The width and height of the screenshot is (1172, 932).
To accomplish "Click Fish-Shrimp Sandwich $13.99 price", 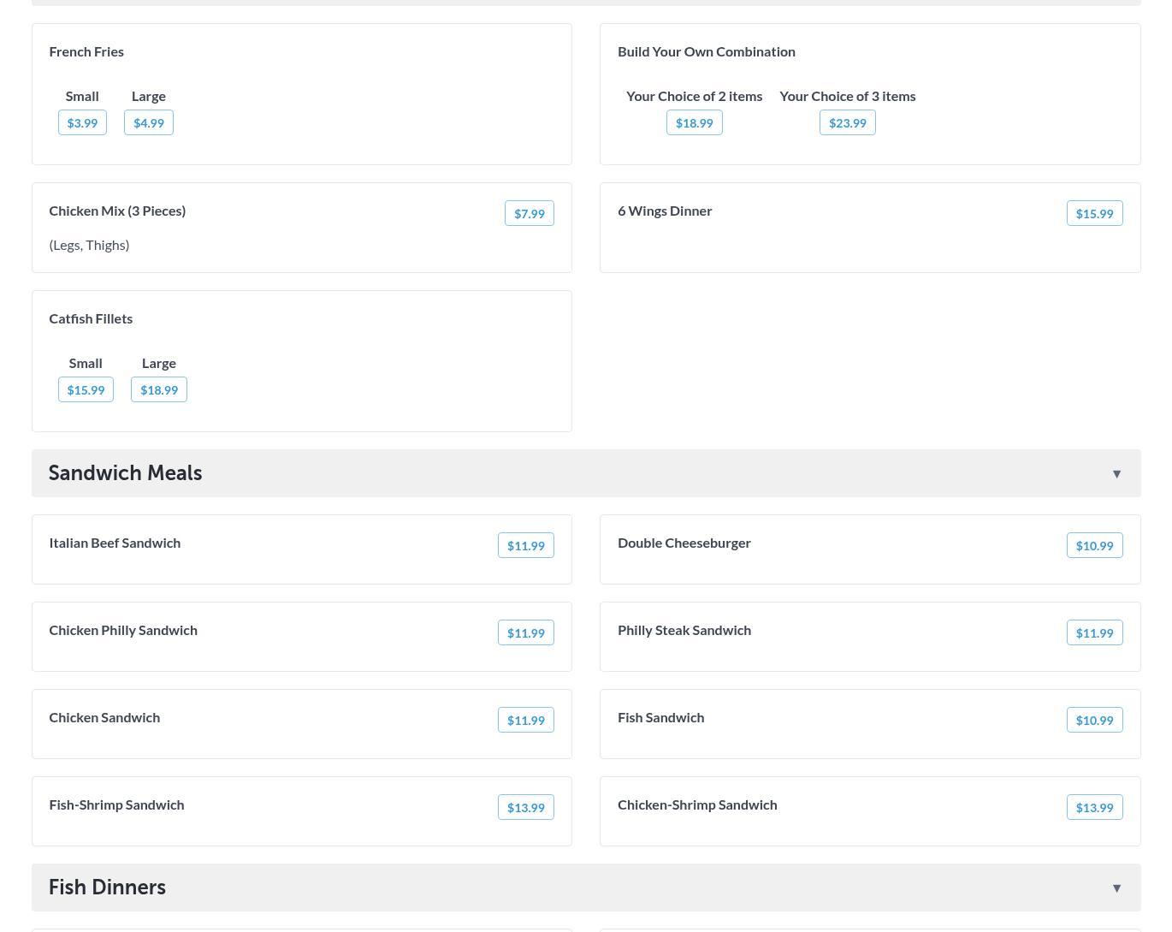I will click(x=525, y=807).
